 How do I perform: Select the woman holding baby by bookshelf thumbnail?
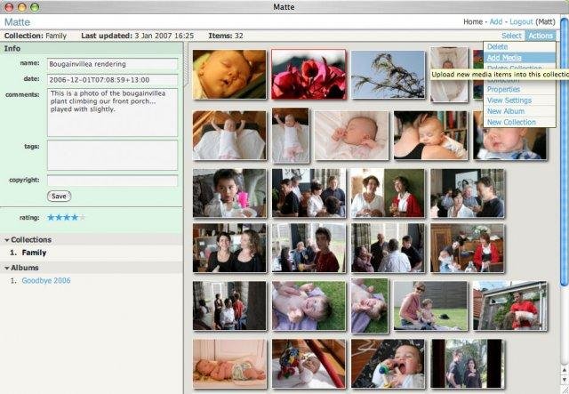click(430, 135)
